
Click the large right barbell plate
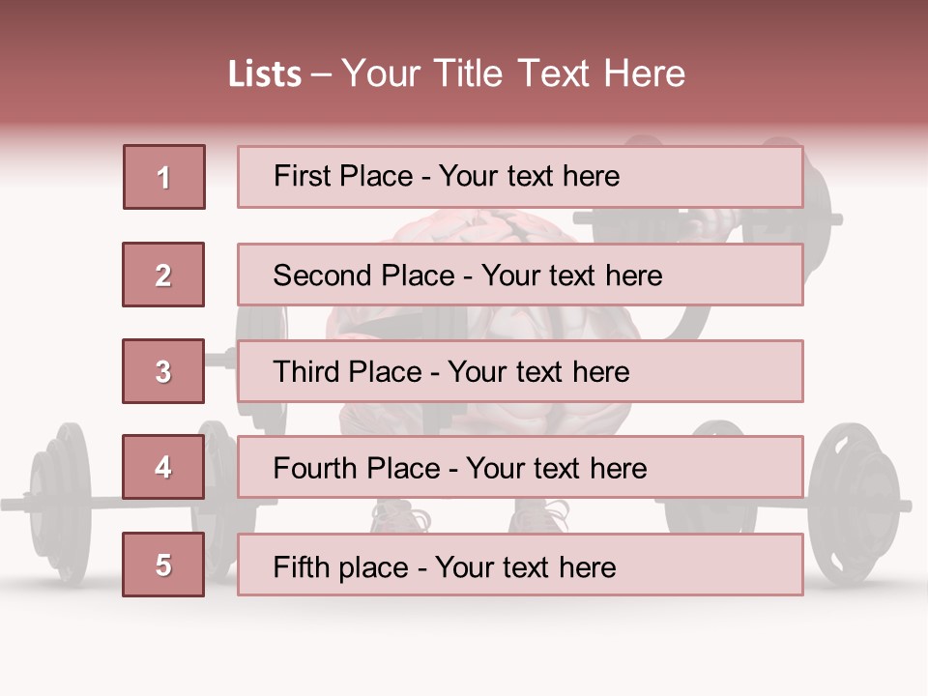click(855, 503)
